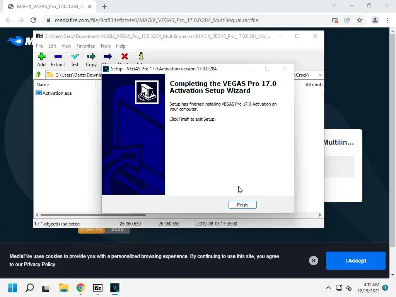Open the Chrome three-dot menu
The height and width of the screenshot is (297, 396).
click(387, 20)
